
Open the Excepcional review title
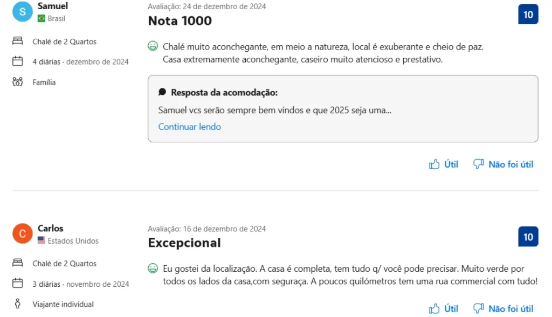184,243
